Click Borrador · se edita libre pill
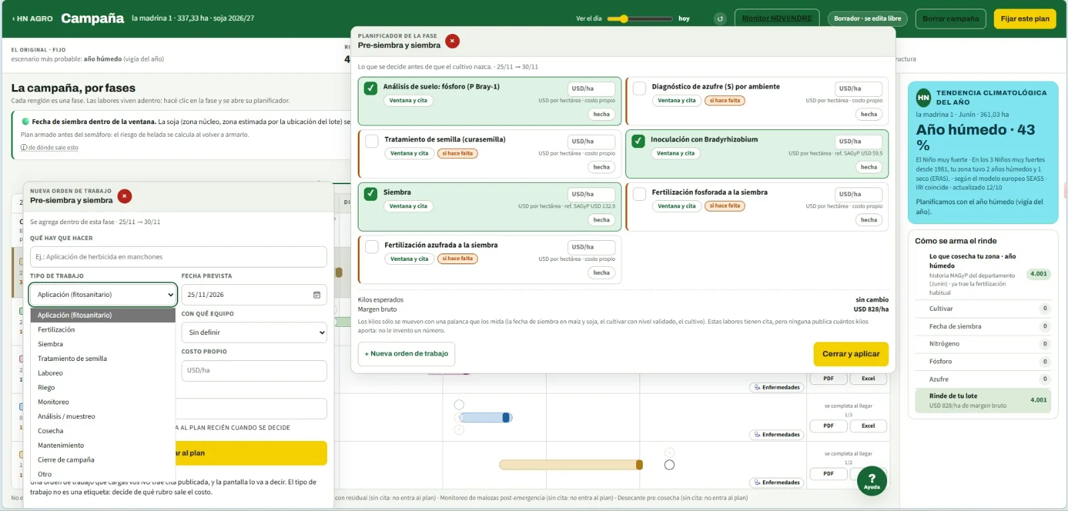Screen dimensions: 1068x511 (867, 19)
